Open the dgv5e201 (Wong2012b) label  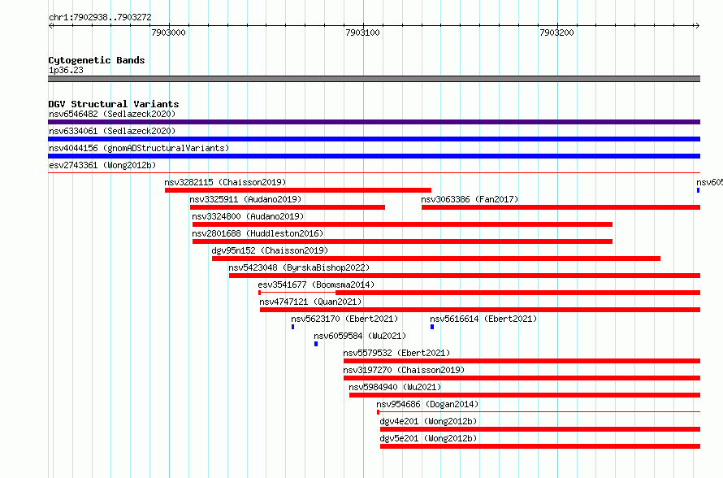(x=428, y=438)
